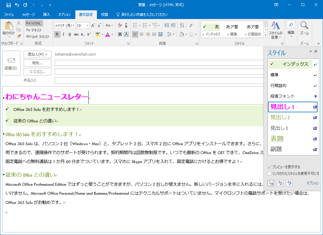Open the 差出人 sender dropdown
Viewport: 323px width, 235px height.
(x=37, y=54)
